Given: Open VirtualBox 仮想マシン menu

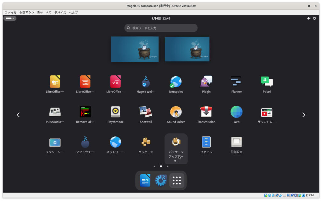Looking at the screenshot, I should pyautogui.click(x=27, y=13).
